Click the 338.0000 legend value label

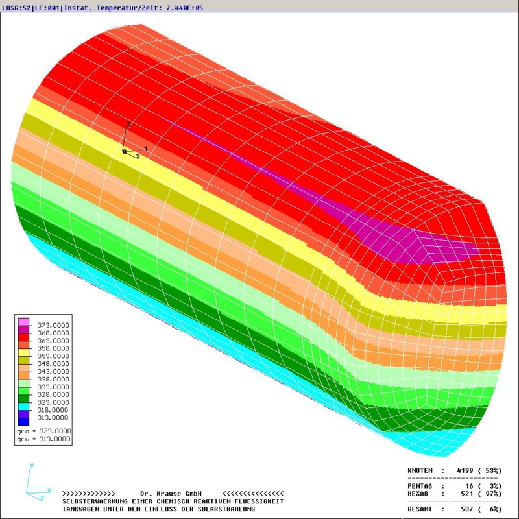(x=53, y=379)
